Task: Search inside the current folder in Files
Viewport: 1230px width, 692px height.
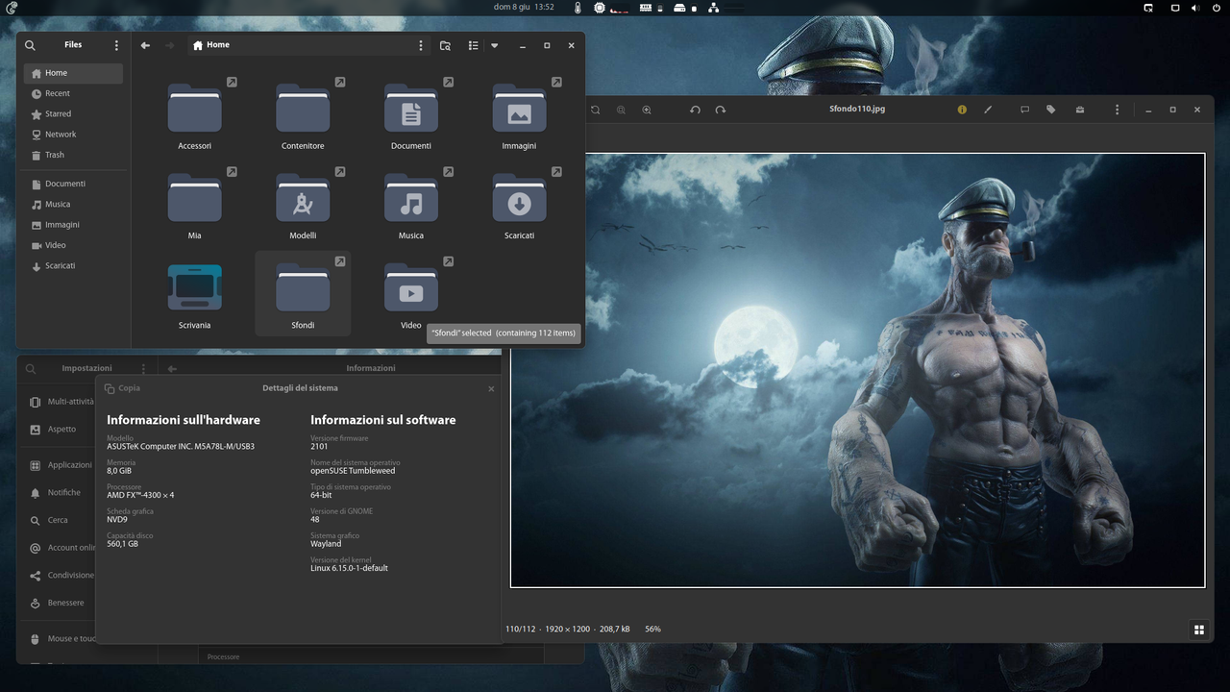Action: (445, 45)
